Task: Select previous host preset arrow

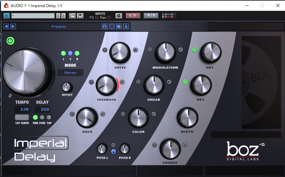Action: click(58, 16)
